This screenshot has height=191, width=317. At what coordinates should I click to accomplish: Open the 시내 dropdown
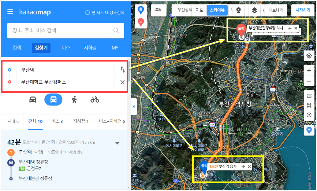tap(13, 121)
